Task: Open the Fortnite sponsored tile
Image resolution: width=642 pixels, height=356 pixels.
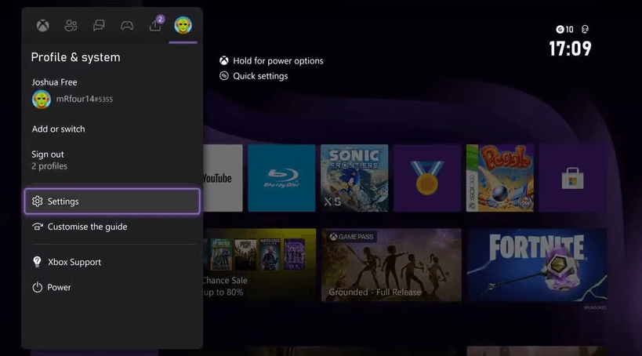Action: point(536,264)
